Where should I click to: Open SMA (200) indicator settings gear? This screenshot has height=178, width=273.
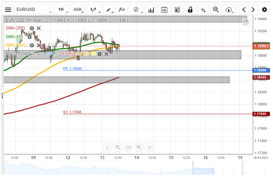point(32,28)
